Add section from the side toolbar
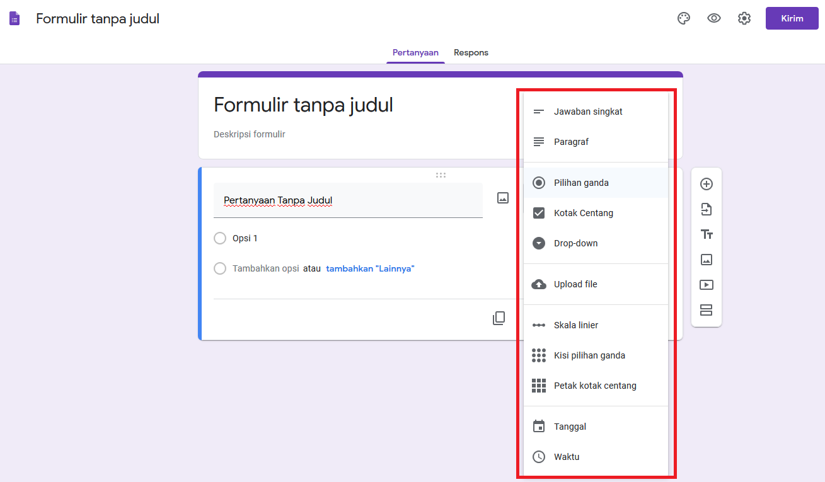The height and width of the screenshot is (482, 825). [x=707, y=310]
